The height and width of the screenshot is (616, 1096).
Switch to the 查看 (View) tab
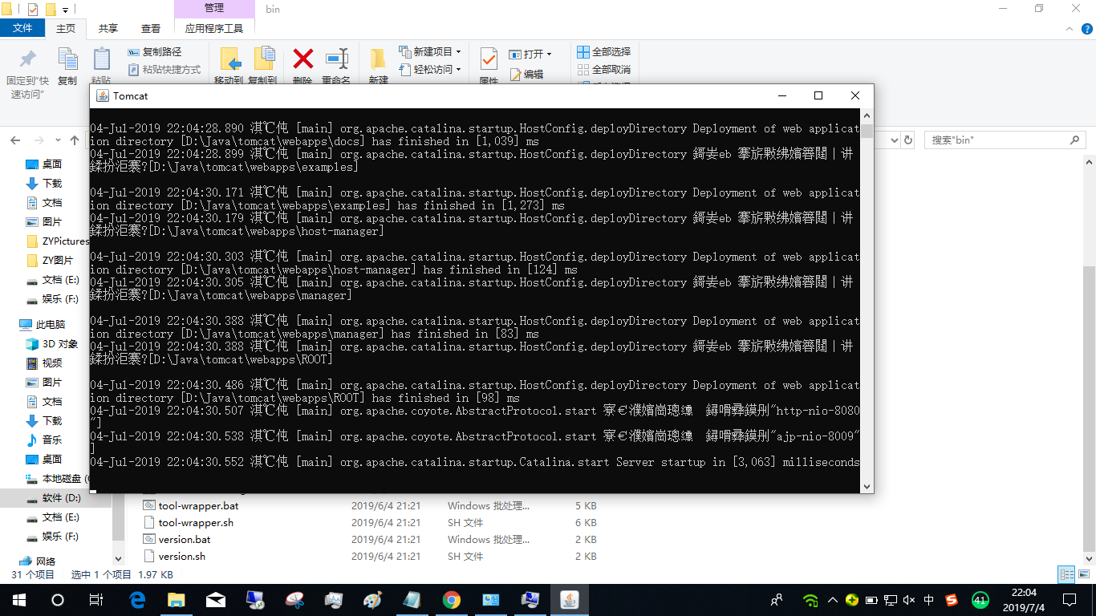click(151, 28)
